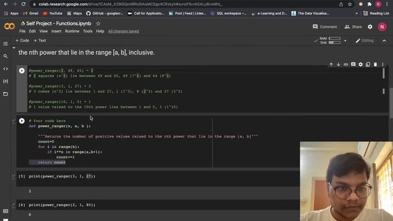Image resolution: width=393 pixels, height=221 pixels.
Task: Move cell down arrow
Action: point(338,64)
